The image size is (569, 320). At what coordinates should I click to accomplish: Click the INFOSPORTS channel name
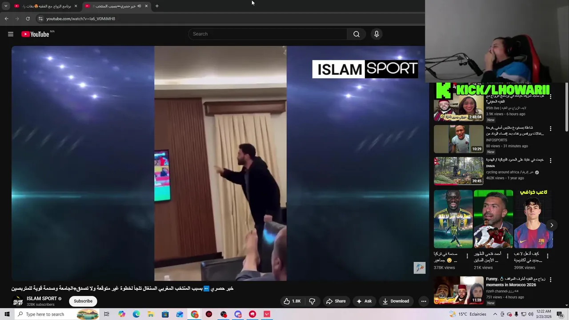click(497, 140)
